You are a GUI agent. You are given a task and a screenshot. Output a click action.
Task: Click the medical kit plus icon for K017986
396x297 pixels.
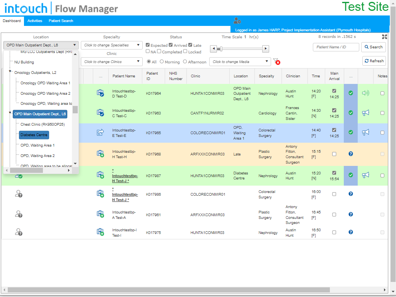pyautogui.click(x=100, y=194)
